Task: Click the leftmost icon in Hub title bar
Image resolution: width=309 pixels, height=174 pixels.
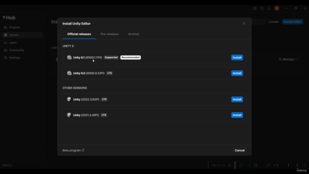Action: (x=254, y=8)
